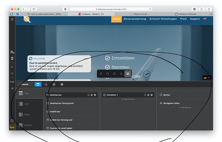Click the theme options icon in the left sidebar

[x=12, y=52]
